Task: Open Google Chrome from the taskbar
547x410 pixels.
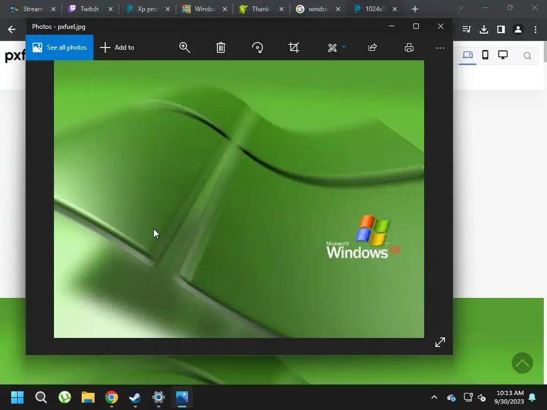Action: click(x=112, y=397)
